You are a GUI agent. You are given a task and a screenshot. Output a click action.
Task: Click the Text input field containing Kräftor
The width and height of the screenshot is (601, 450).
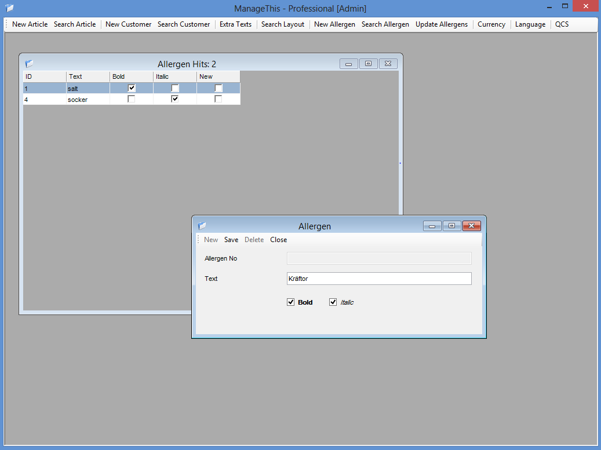(x=379, y=279)
